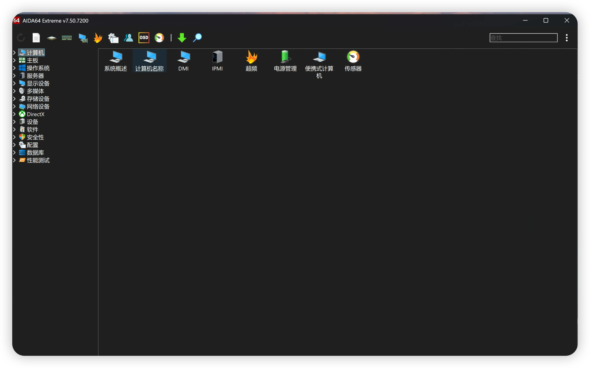Open 计算机名称 page icon
Screen dimensions: 590x368
pos(149,61)
